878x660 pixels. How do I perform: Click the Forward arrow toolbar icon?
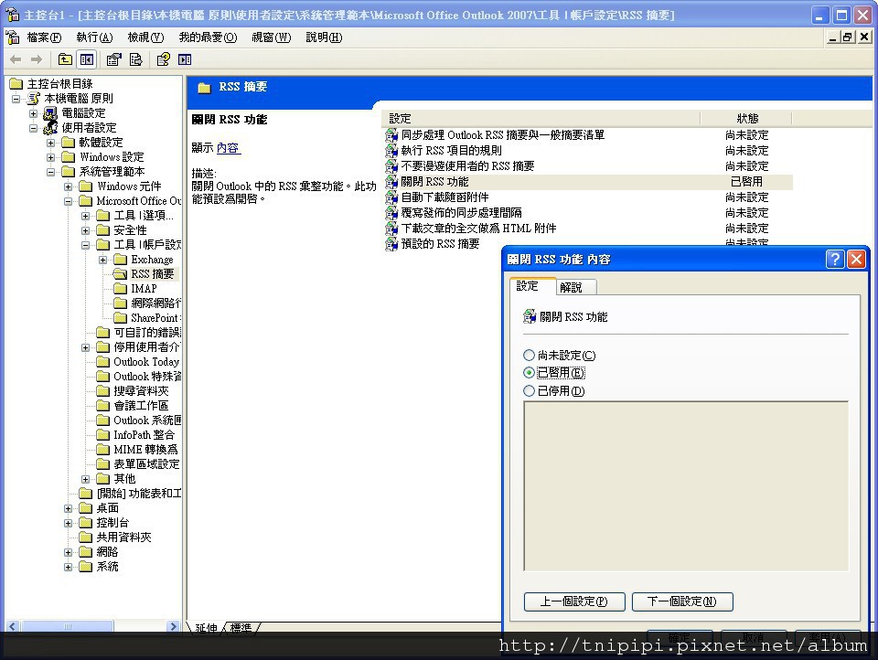[37, 59]
